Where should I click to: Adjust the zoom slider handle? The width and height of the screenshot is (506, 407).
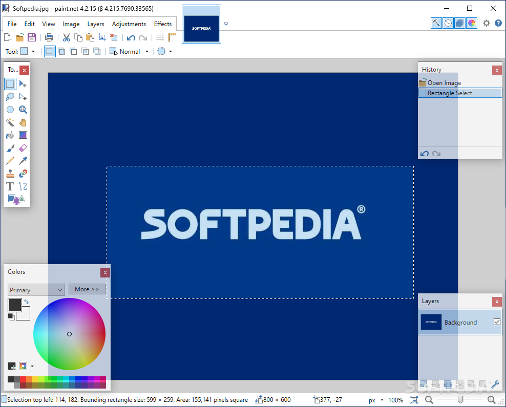(460, 400)
